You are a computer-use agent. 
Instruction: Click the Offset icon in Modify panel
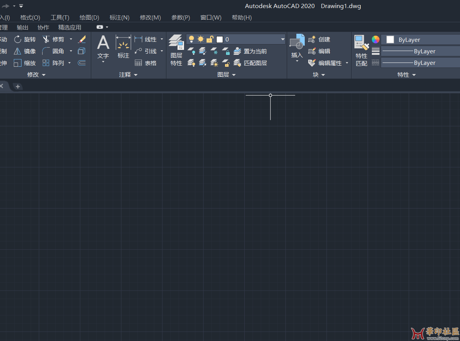point(82,63)
